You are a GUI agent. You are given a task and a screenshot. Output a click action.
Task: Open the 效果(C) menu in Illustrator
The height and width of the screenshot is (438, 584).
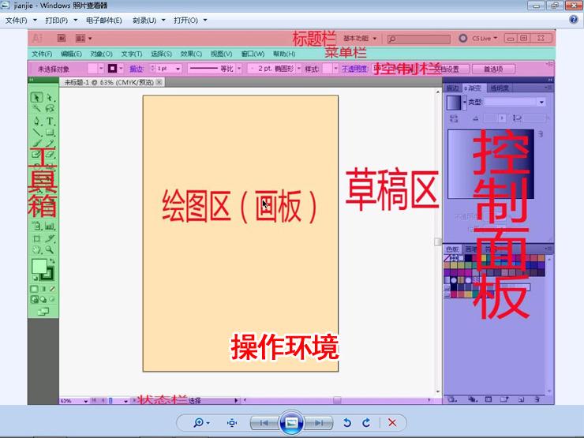click(x=191, y=54)
